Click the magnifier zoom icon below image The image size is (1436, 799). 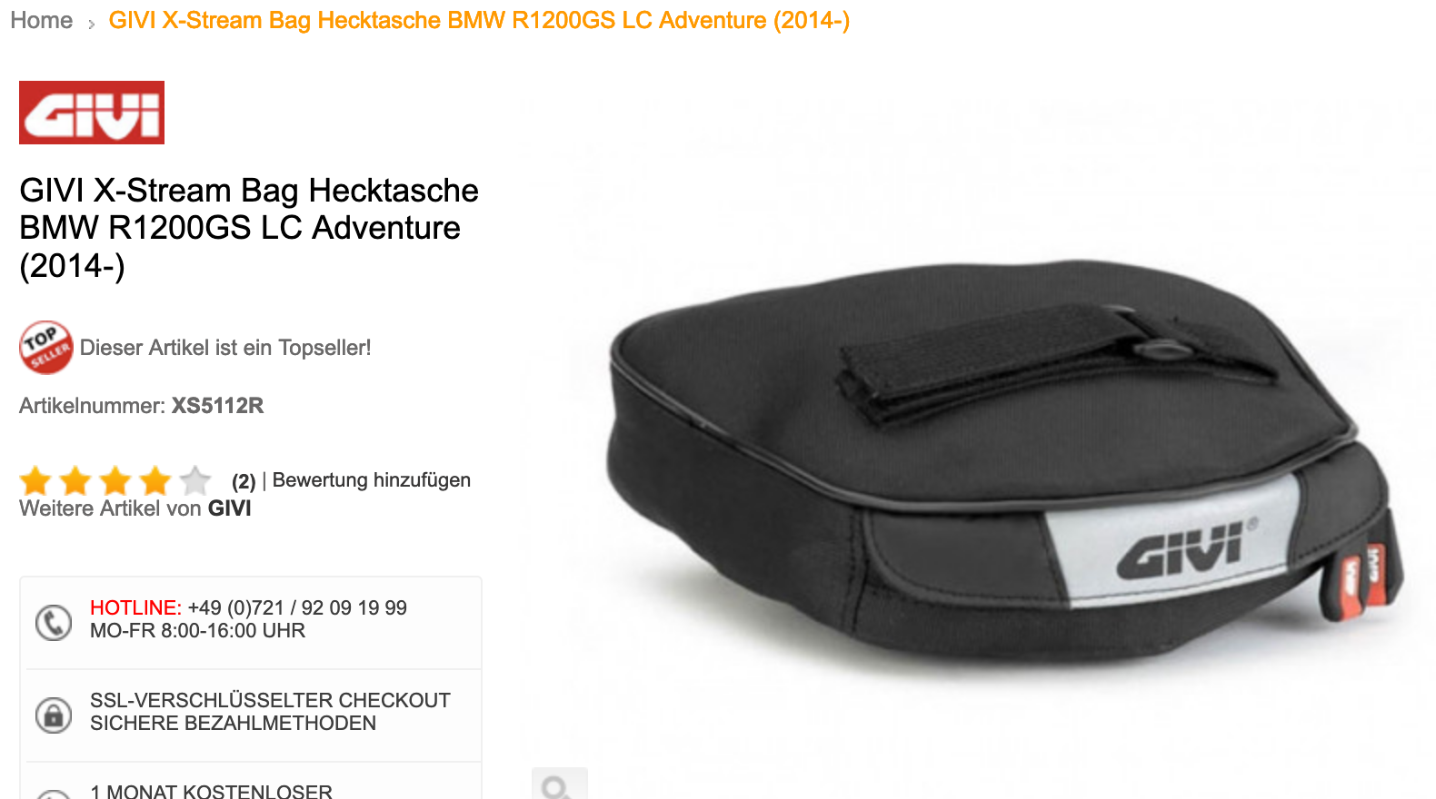pos(558,785)
